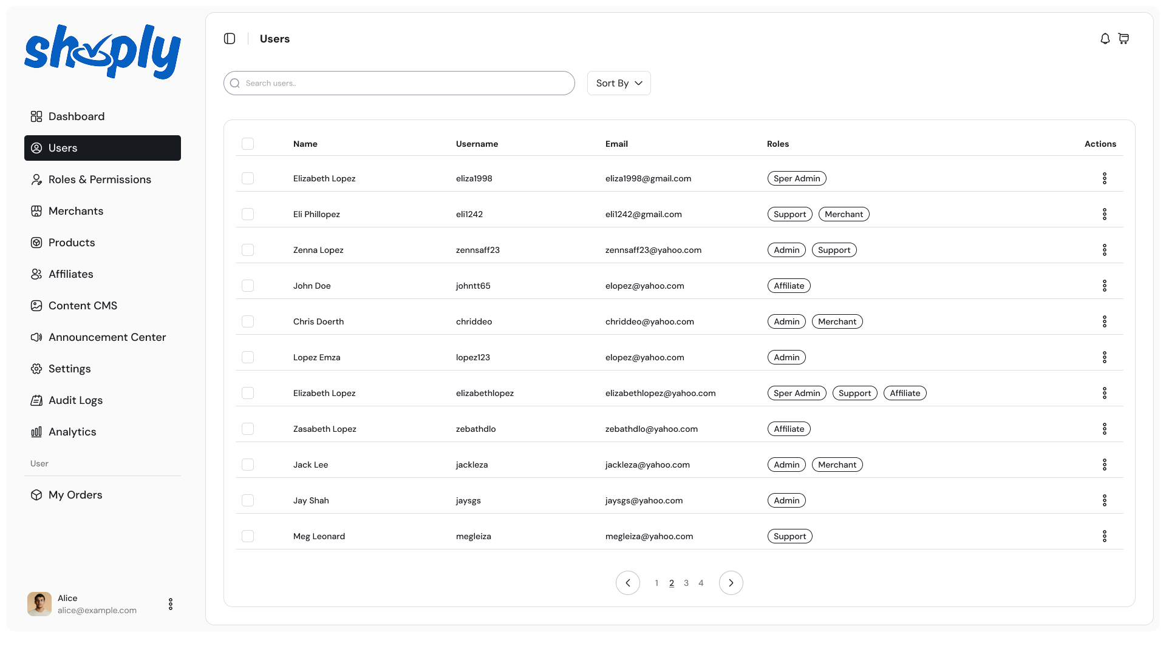1166x655 pixels.
Task: Click username chriddeo
Action: click(474, 321)
